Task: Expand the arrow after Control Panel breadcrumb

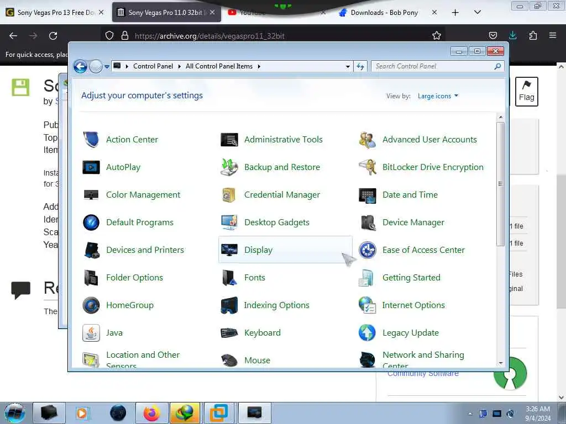Action: click(x=180, y=66)
